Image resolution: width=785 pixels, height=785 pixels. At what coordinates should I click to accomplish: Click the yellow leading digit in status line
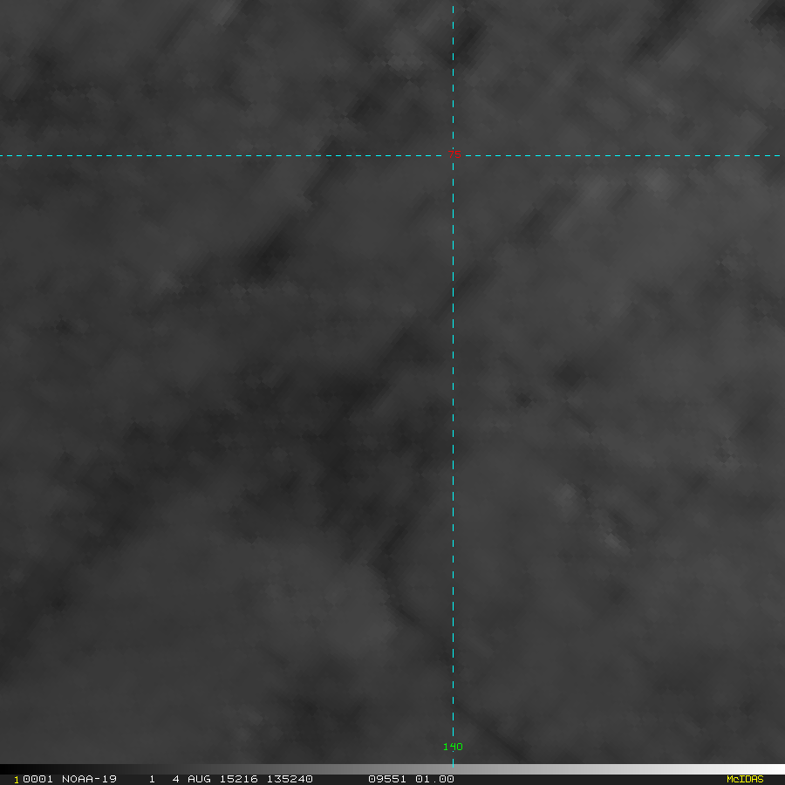17,779
